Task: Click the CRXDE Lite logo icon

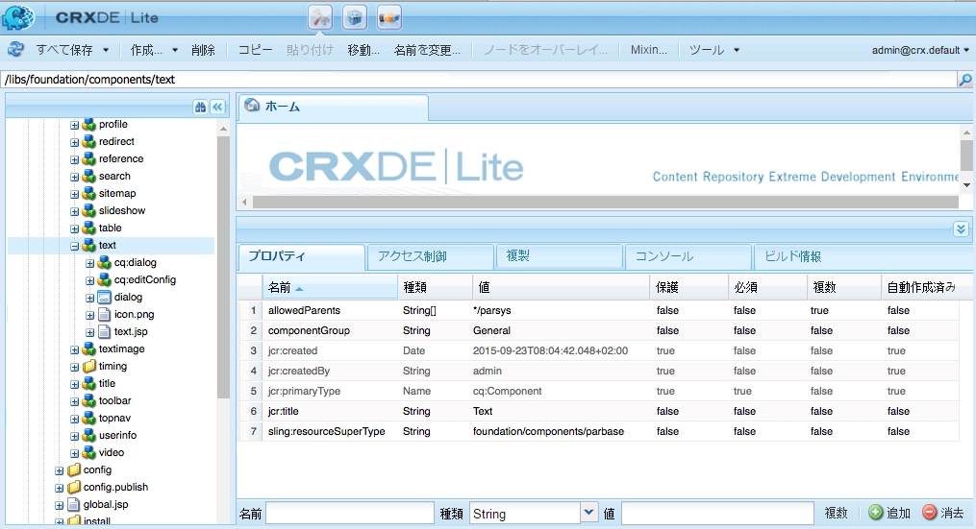Action: (x=18, y=17)
